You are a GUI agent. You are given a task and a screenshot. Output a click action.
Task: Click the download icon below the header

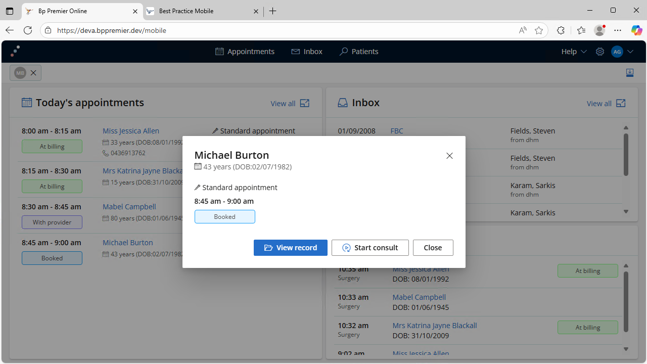pos(630,73)
